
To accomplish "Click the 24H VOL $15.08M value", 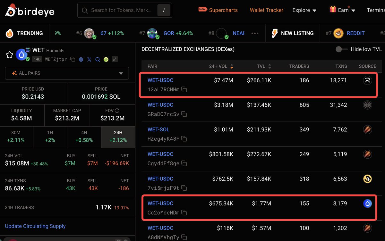I will [x=17, y=163].
